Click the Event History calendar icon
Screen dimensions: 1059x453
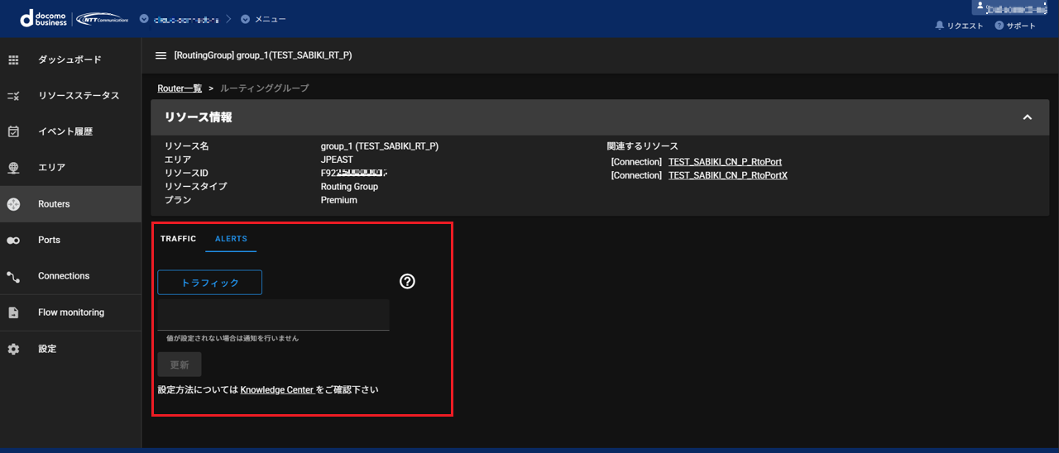click(13, 131)
